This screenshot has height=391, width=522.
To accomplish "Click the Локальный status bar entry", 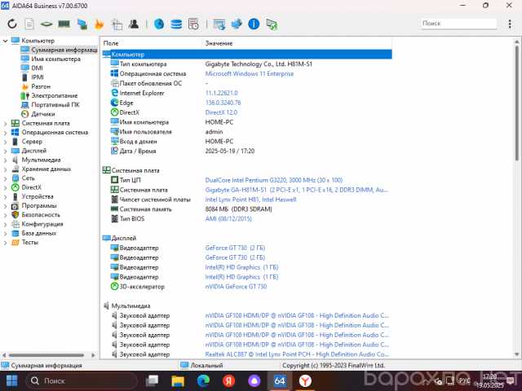I will 206,366.
